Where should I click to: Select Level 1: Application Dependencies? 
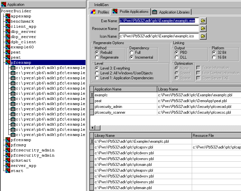(x=97, y=78)
